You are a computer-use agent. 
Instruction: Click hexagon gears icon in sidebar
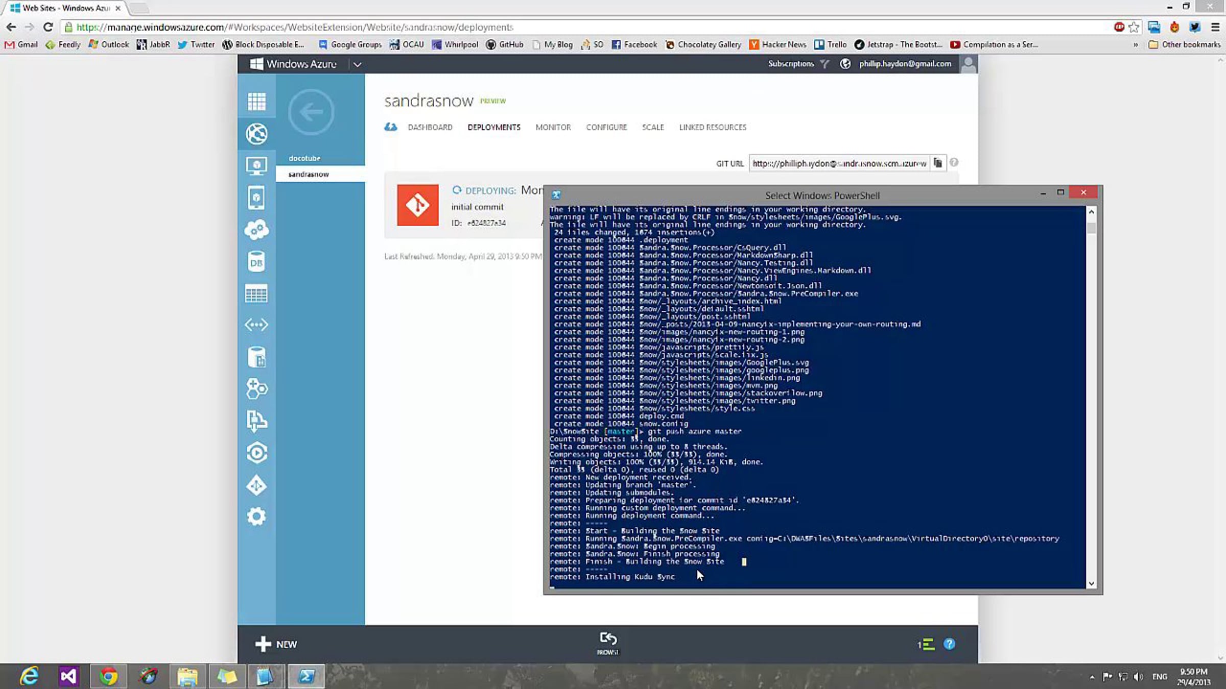coord(256,389)
